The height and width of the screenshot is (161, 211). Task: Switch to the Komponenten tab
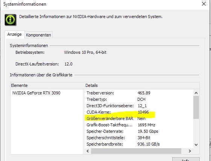pos(38,35)
